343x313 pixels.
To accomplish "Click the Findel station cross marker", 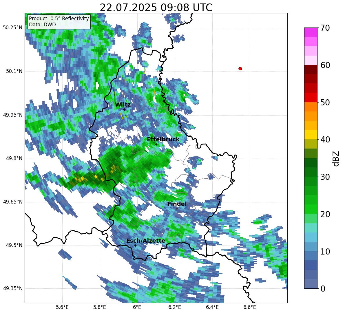I will tap(177, 209).
